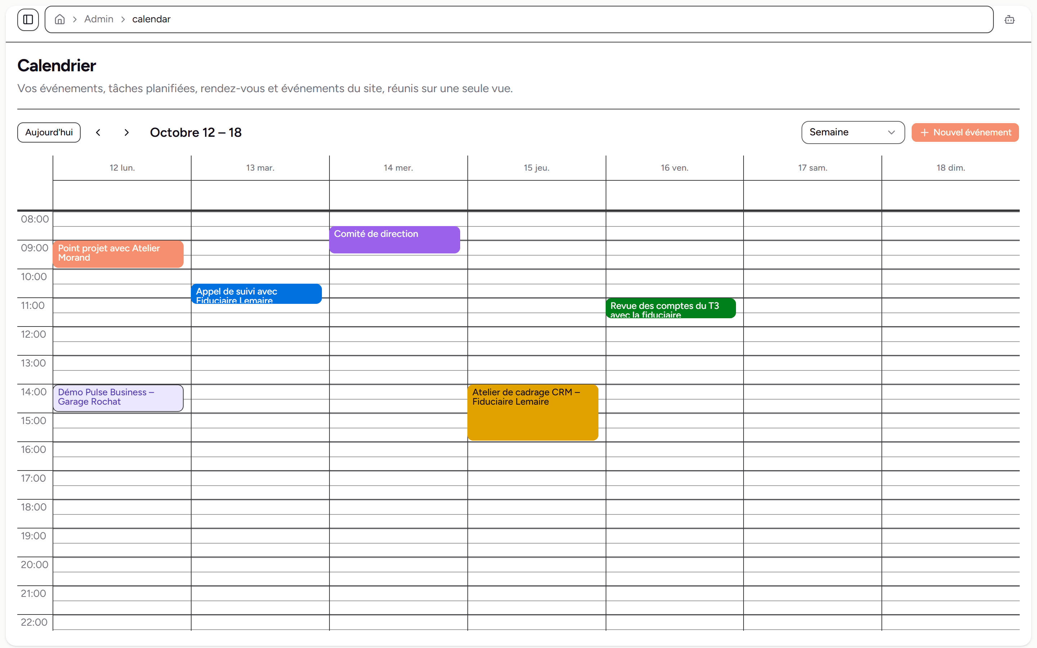Open Point projet avec Atelier Morand event

[x=118, y=254]
